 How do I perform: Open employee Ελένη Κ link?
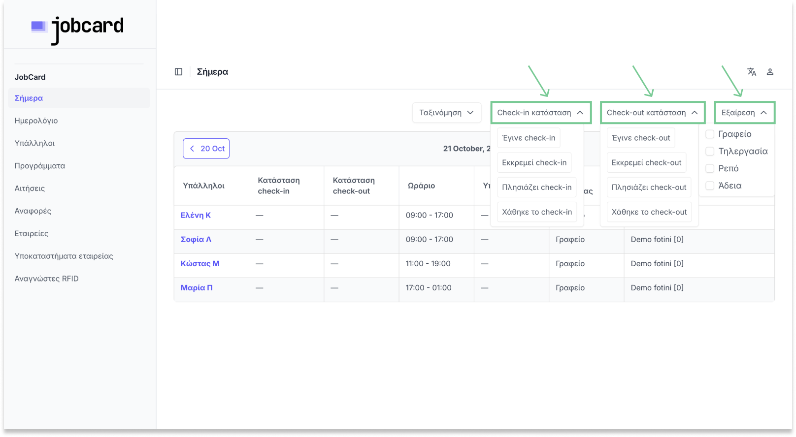[x=196, y=215]
